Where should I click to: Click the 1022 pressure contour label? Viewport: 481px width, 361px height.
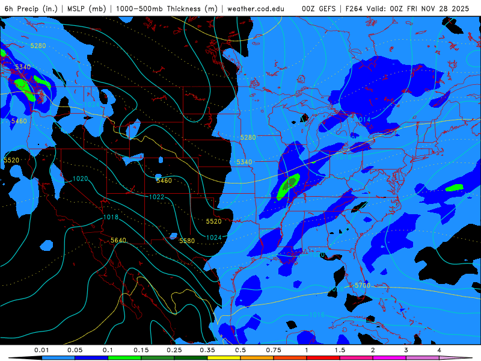pos(156,197)
